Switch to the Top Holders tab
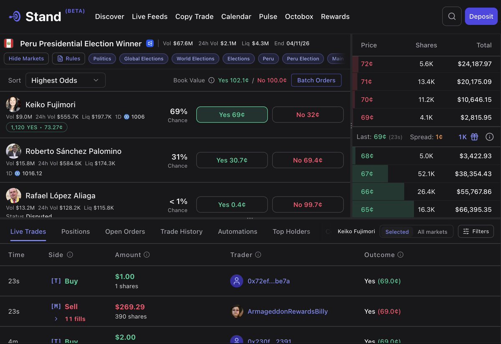Image resolution: width=501 pixels, height=344 pixels. (x=291, y=231)
